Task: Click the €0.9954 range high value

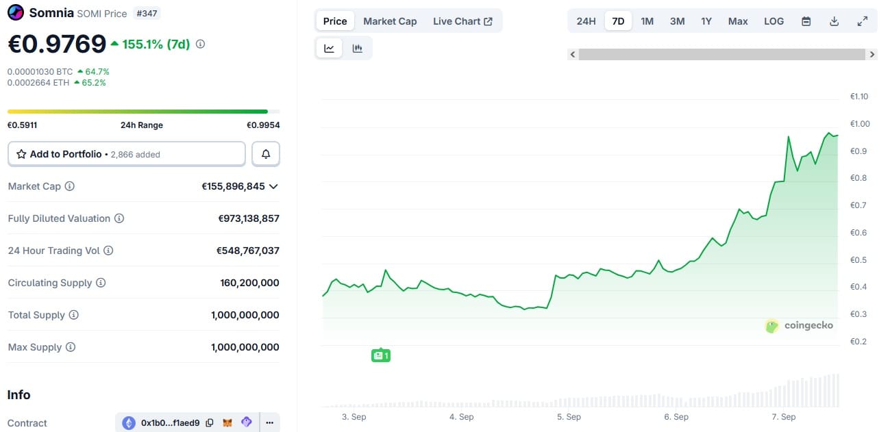Action: pos(263,125)
